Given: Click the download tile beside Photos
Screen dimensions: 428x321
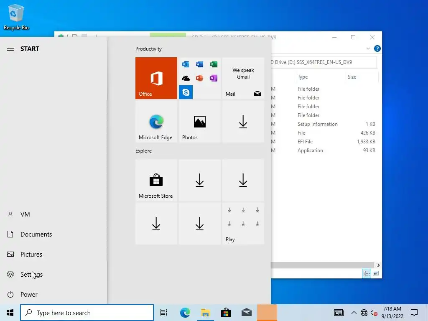Looking at the screenshot, I should click(x=243, y=122).
